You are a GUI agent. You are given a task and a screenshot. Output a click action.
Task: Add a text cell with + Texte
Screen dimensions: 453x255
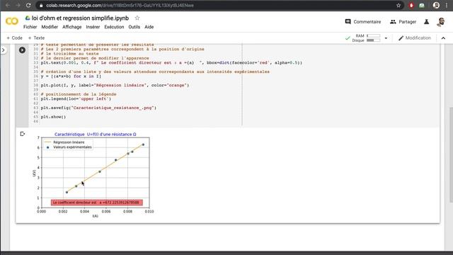36,38
